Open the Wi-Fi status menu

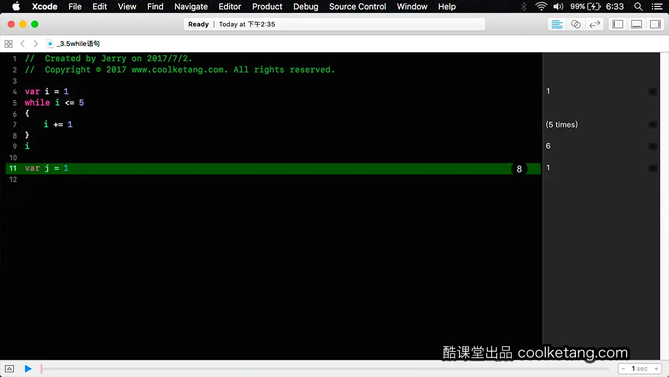pyautogui.click(x=541, y=6)
